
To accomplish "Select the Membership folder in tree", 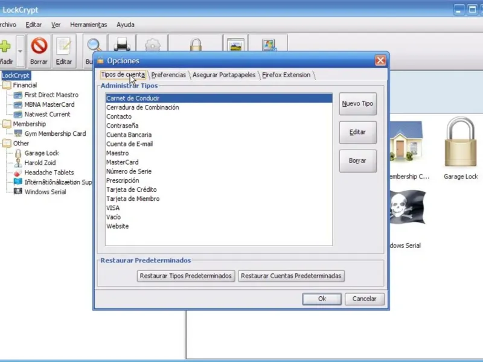I will coord(30,124).
